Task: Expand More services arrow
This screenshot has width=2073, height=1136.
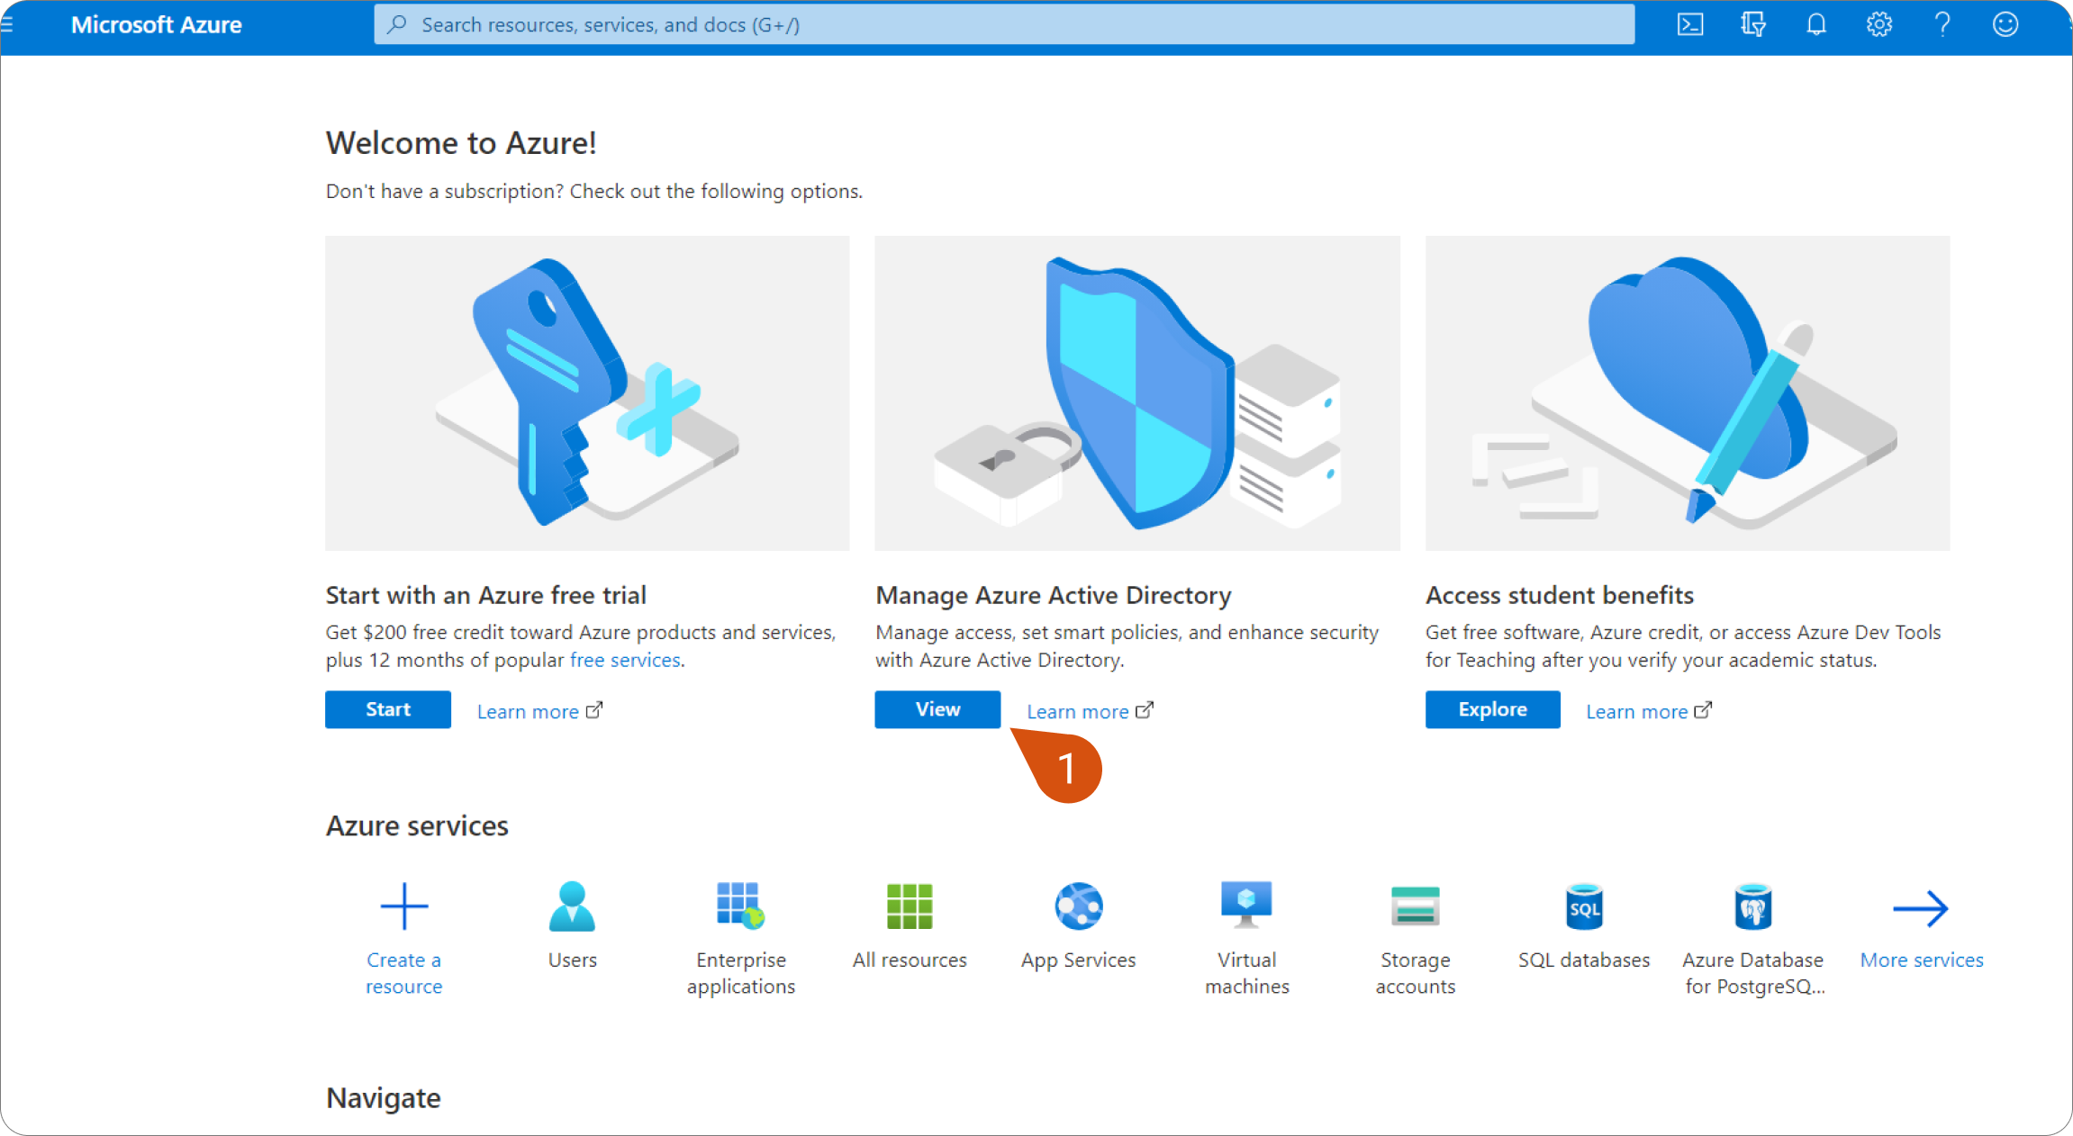Action: [x=1921, y=909]
